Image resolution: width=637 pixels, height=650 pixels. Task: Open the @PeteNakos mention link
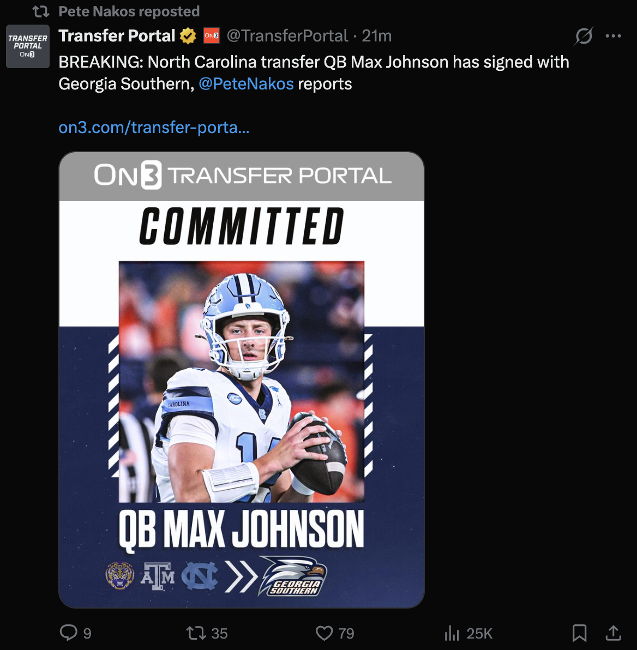click(x=246, y=84)
